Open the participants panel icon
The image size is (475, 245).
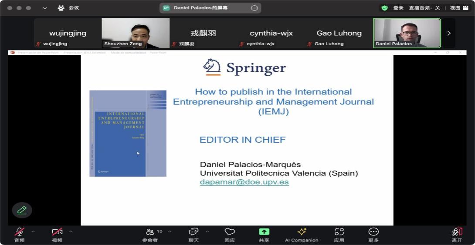tap(150, 232)
